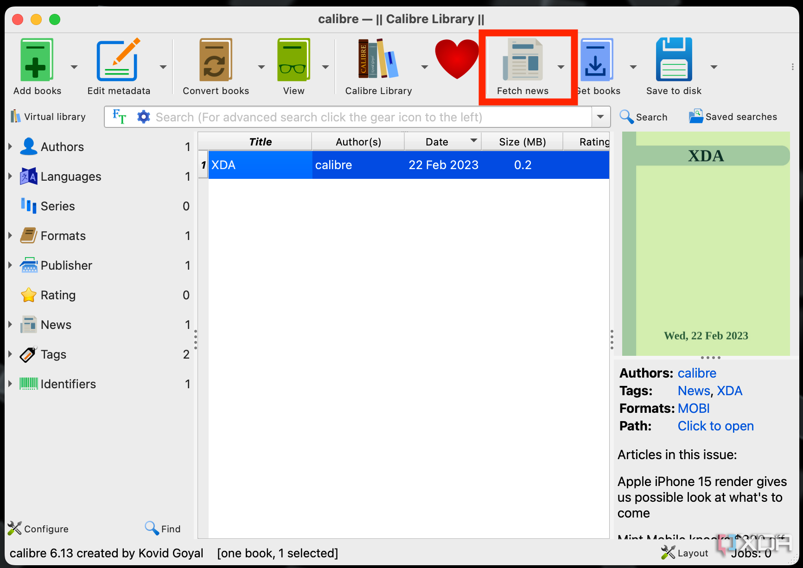Open the Fetch news dropdown arrow
Screen dimensions: 803x568
[561, 67]
